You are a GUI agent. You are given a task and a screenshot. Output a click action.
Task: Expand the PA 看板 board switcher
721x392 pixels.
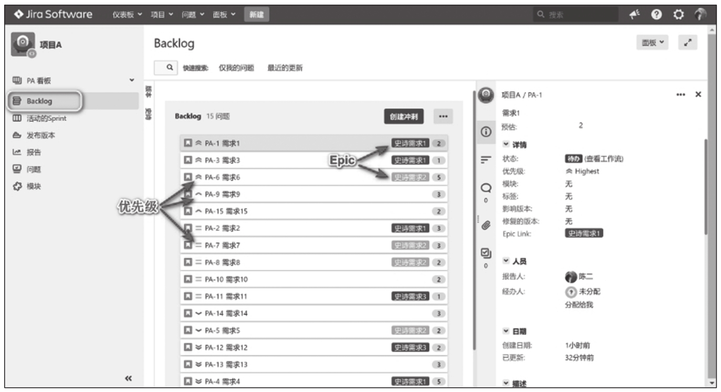[x=132, y=80]
